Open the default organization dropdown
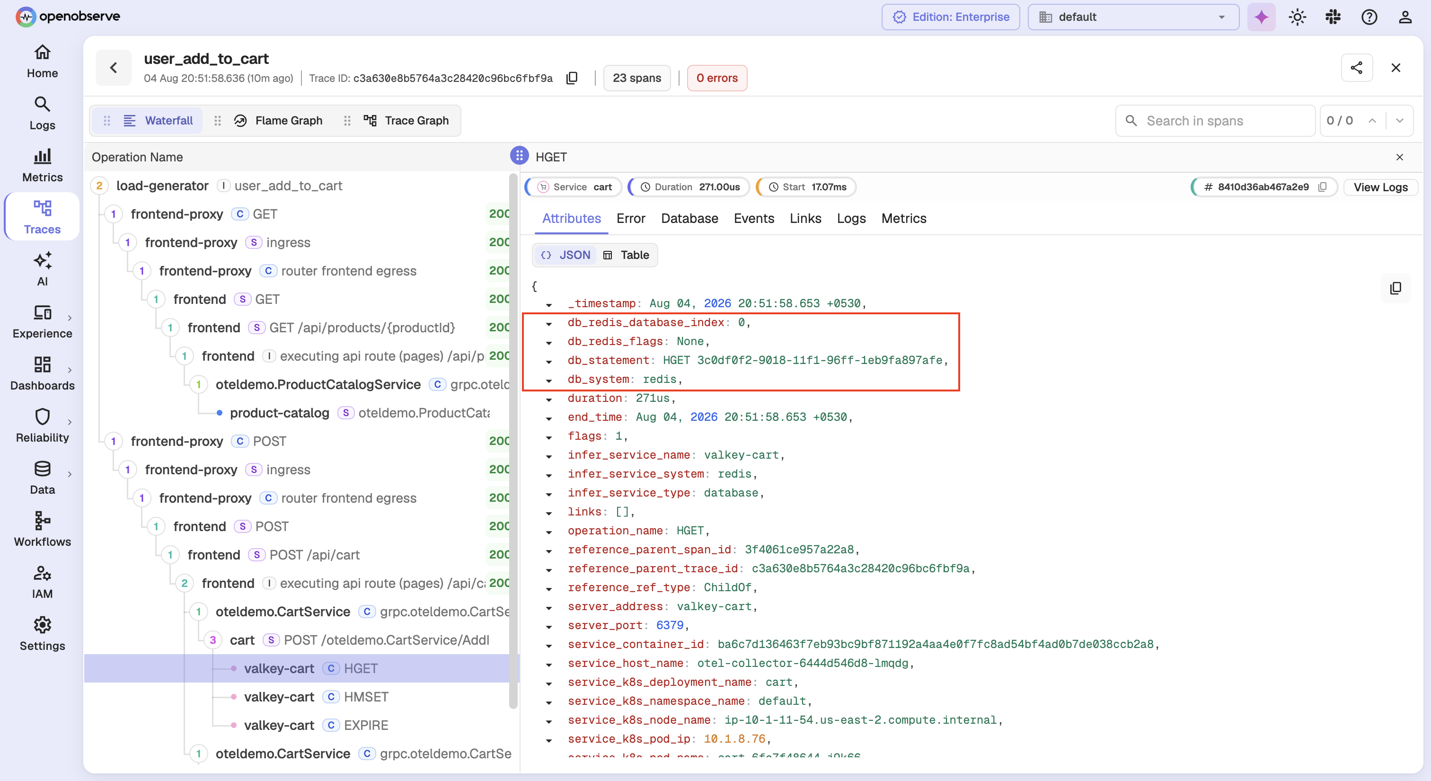The height and width of the screenshot is (781, 1431). coord(1133,17)
